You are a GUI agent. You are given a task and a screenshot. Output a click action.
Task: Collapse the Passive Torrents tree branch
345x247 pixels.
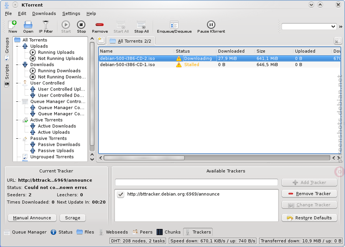(x=17, y=138)
